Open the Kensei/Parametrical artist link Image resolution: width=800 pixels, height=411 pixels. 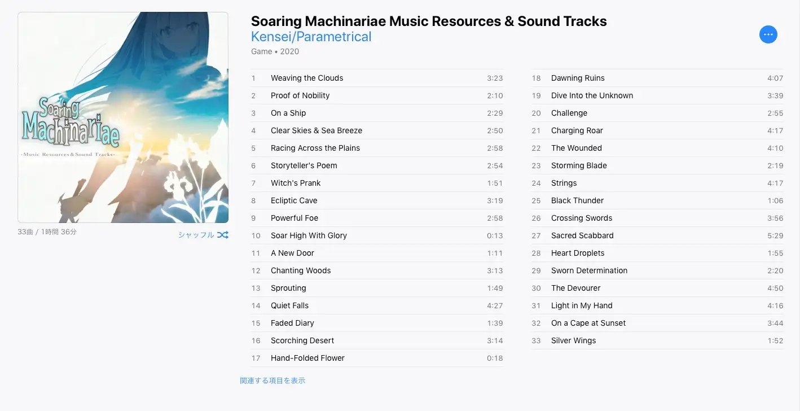pyautogui.click(x=311, y=37)
